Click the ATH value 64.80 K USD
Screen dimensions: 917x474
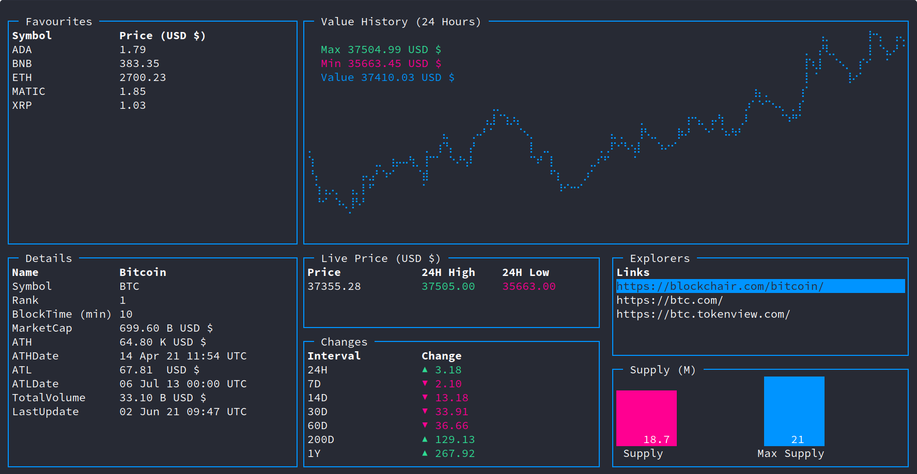(x=163, y=342)
